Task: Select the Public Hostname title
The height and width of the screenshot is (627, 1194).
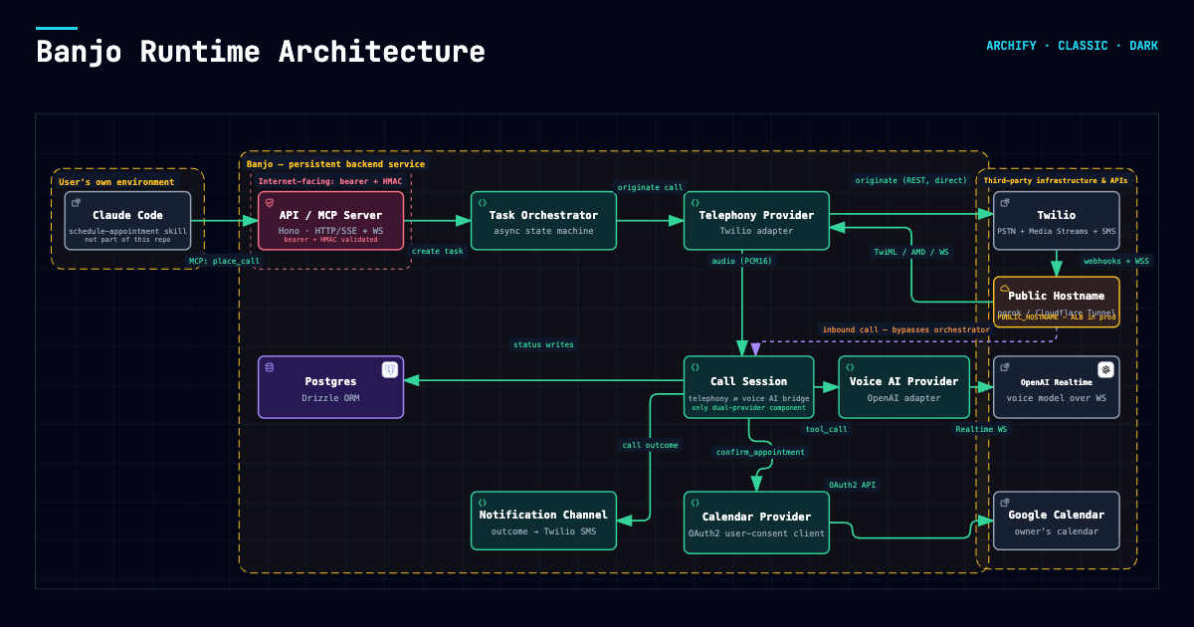Action: point(1056,296)
